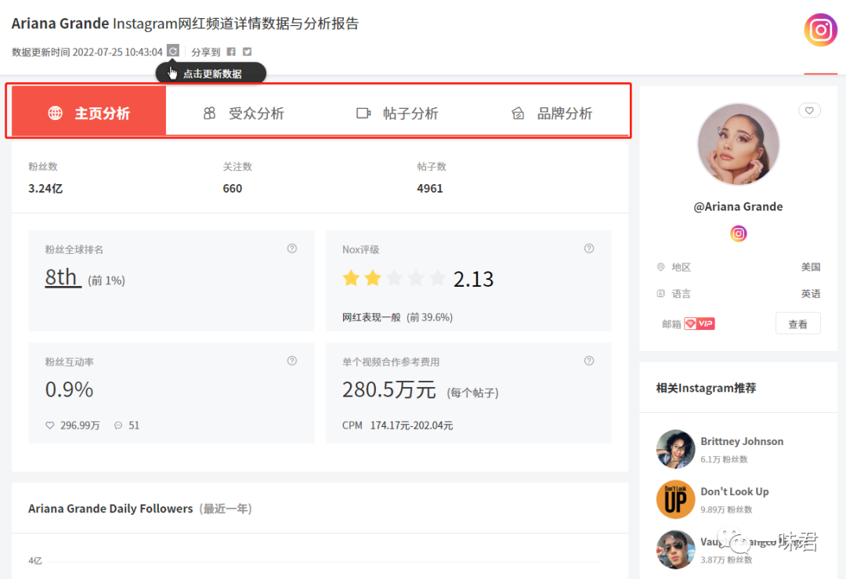This screenshot has width=846, height=579.
Task: Click the 帖子数 value 4961
Action: point(430,188)
